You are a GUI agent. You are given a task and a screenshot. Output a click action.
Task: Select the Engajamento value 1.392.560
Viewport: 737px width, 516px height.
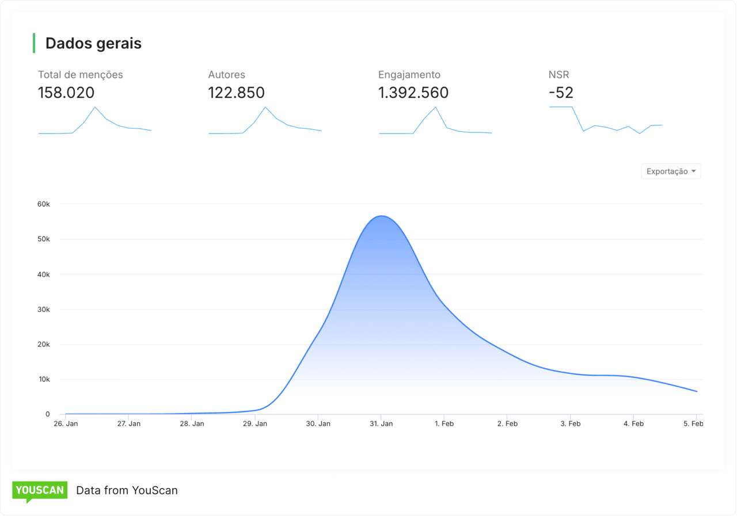413,93
